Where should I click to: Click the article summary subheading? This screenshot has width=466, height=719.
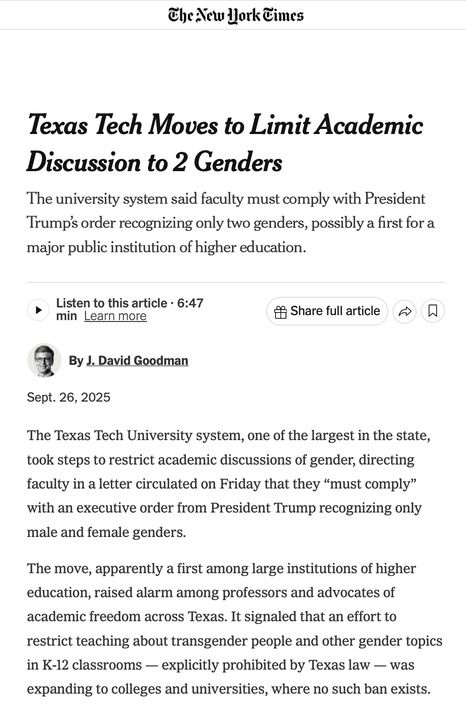[x=231, y=223]
